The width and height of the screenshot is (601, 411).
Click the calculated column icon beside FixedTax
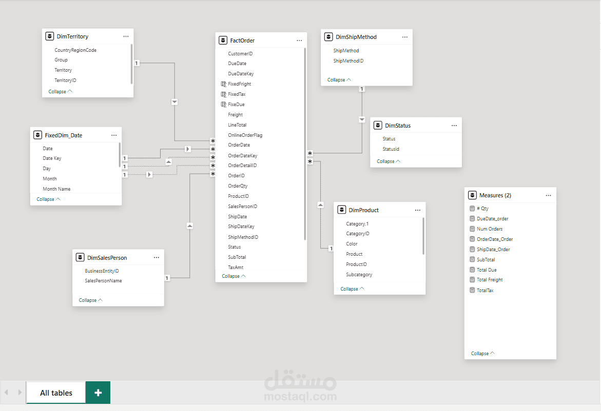click(x=223, y=94)
